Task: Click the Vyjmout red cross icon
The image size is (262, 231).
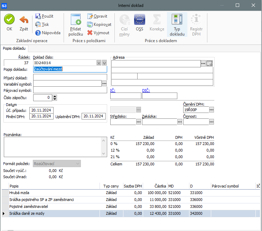Action: [x=90, y=33]
